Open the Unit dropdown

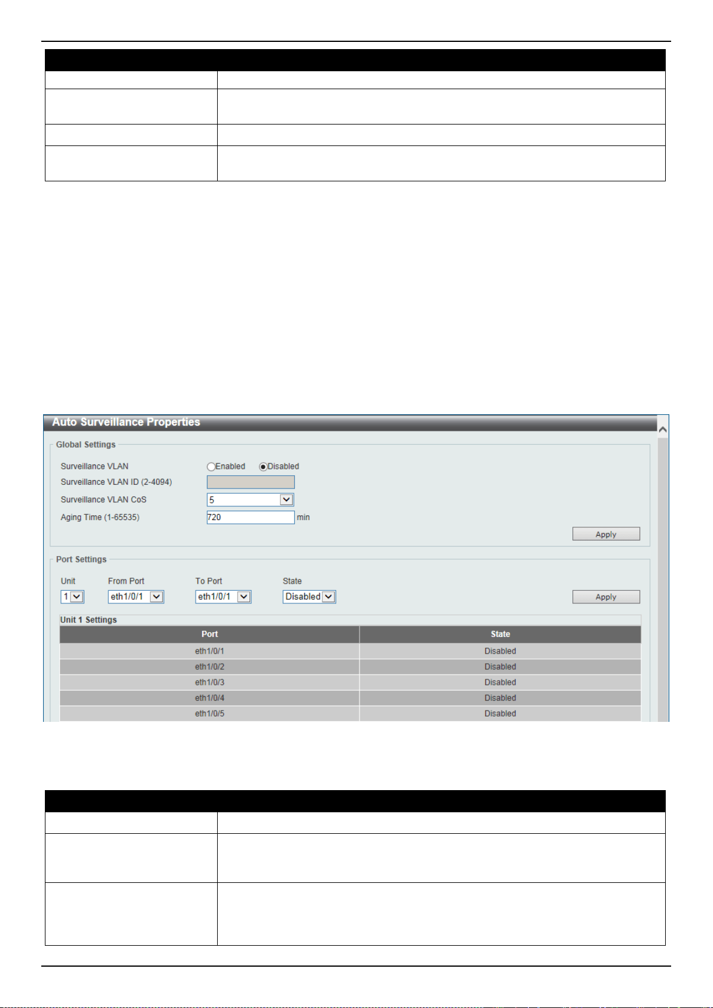pyautogui.click(x=72, y=597)
